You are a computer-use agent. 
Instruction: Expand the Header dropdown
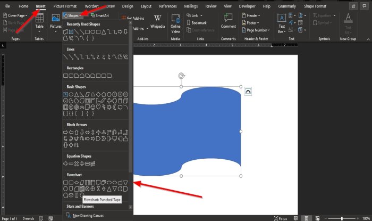pyautogui.click(x=251, y=15)
